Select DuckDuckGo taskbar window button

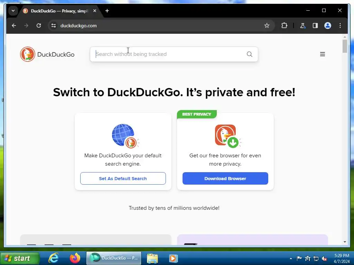pyautogui.click(x=114, y=258)
